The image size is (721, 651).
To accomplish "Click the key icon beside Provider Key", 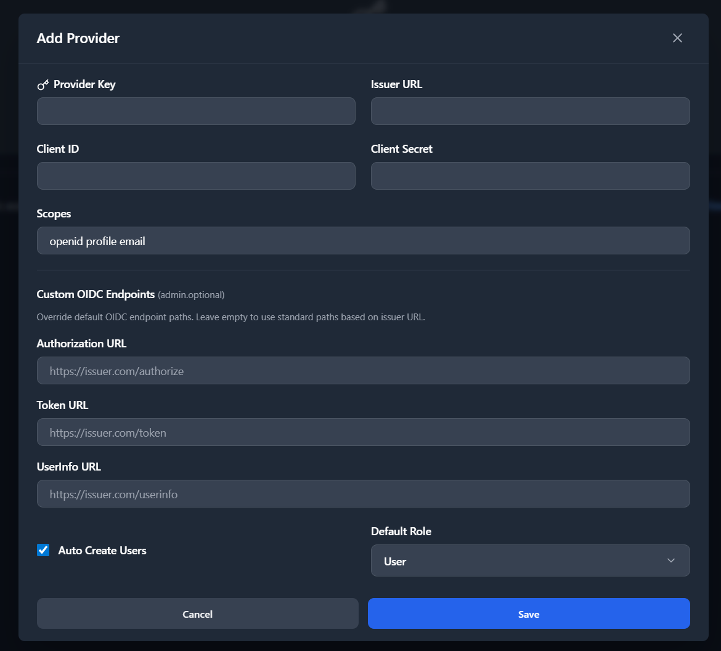I will [x=43, y=84].
